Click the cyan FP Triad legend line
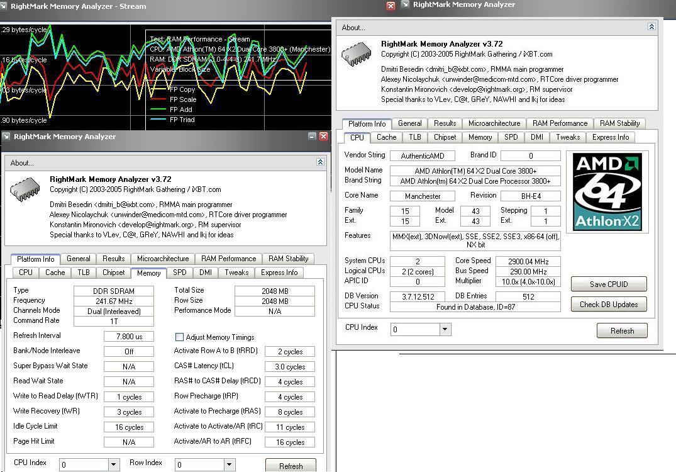The image size is (676, 472). point(158,120)
